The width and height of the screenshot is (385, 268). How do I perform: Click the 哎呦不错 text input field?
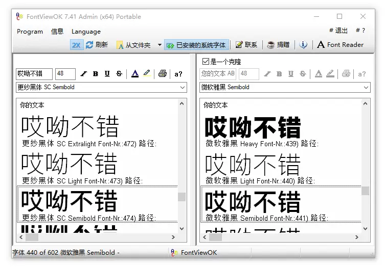coord(34,74)
